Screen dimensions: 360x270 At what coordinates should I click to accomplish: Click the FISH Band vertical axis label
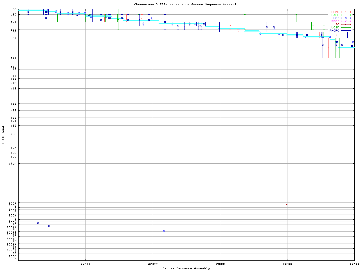(3, 135)
